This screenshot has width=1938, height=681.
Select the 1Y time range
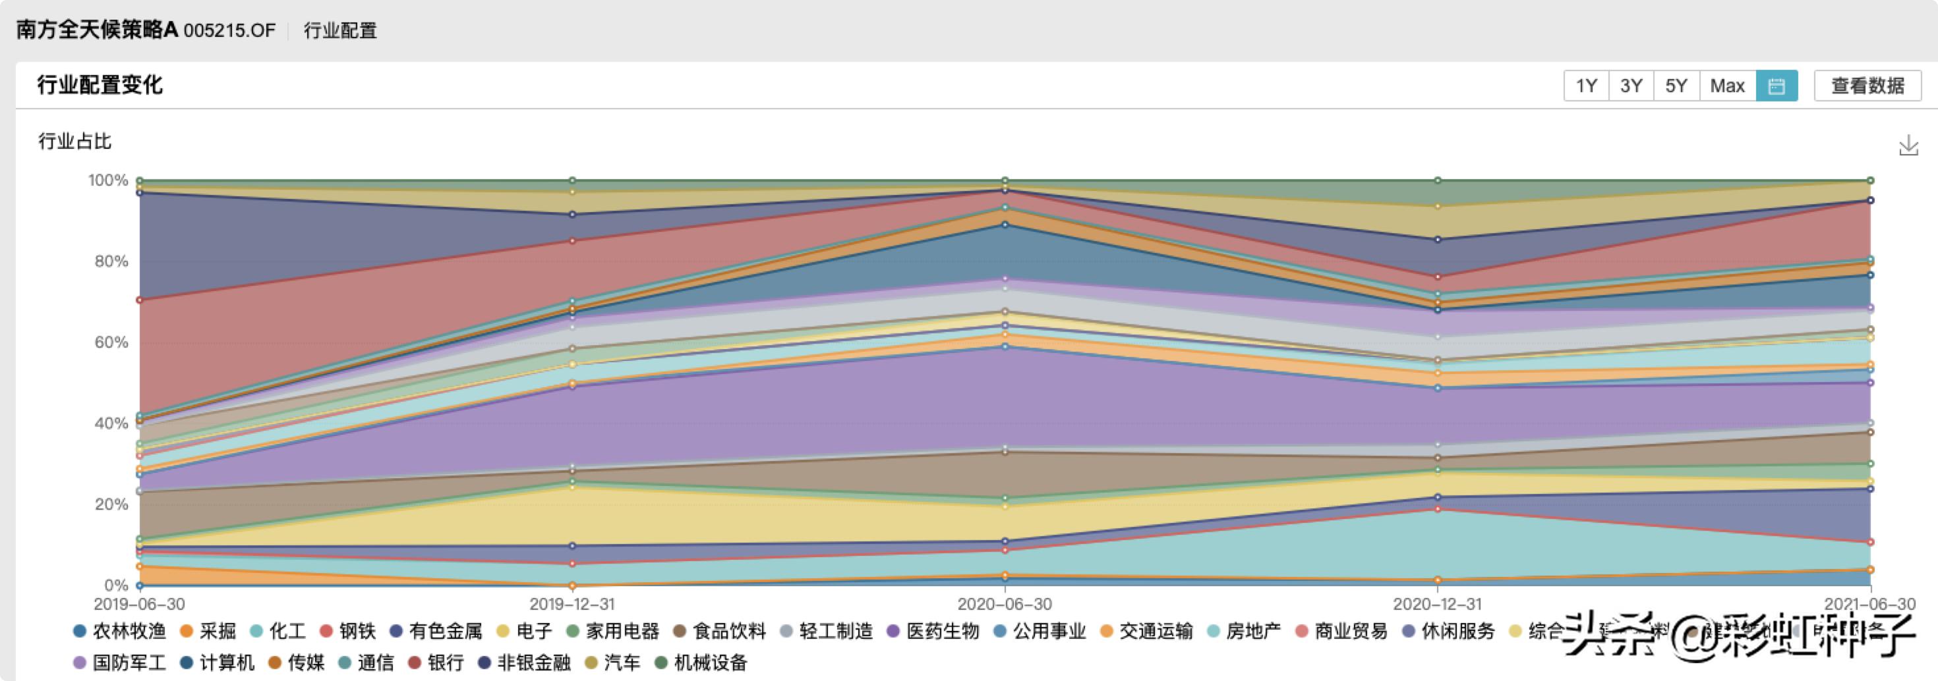coord(1586,86)
